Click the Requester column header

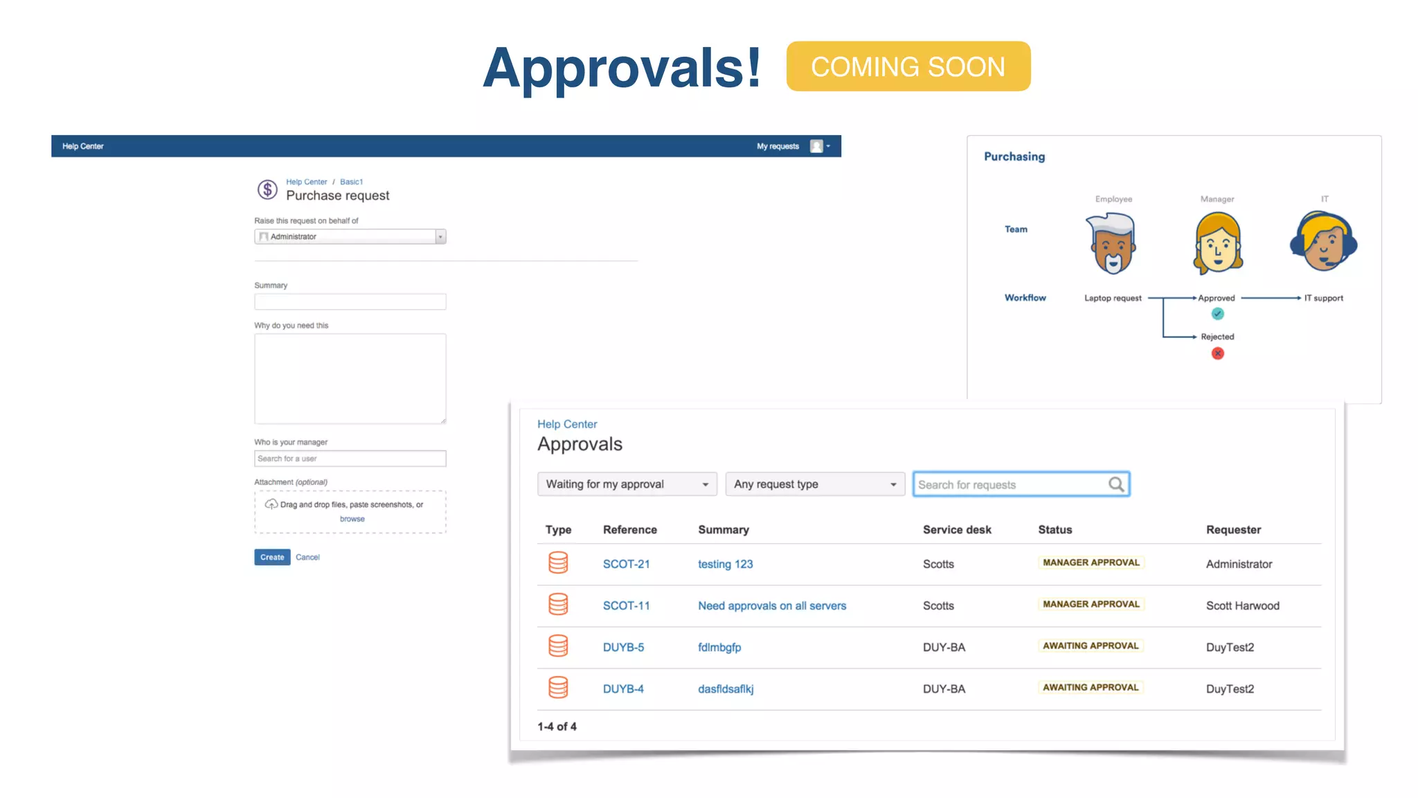click(1233, 529)
